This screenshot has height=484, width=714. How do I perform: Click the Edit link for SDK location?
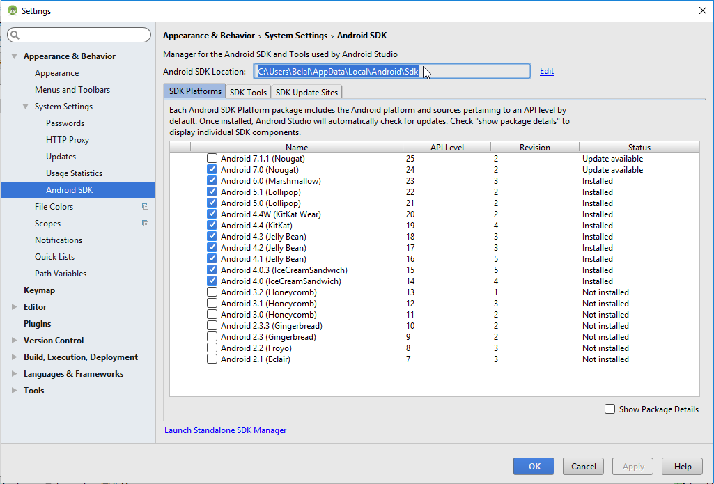546,71
